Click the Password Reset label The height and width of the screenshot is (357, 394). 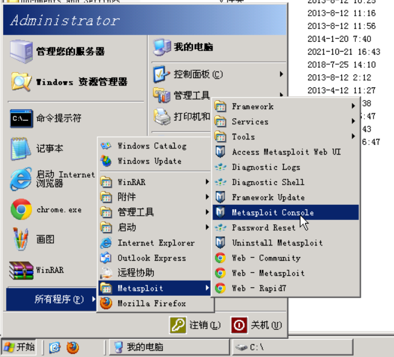(x=264, y=228)
